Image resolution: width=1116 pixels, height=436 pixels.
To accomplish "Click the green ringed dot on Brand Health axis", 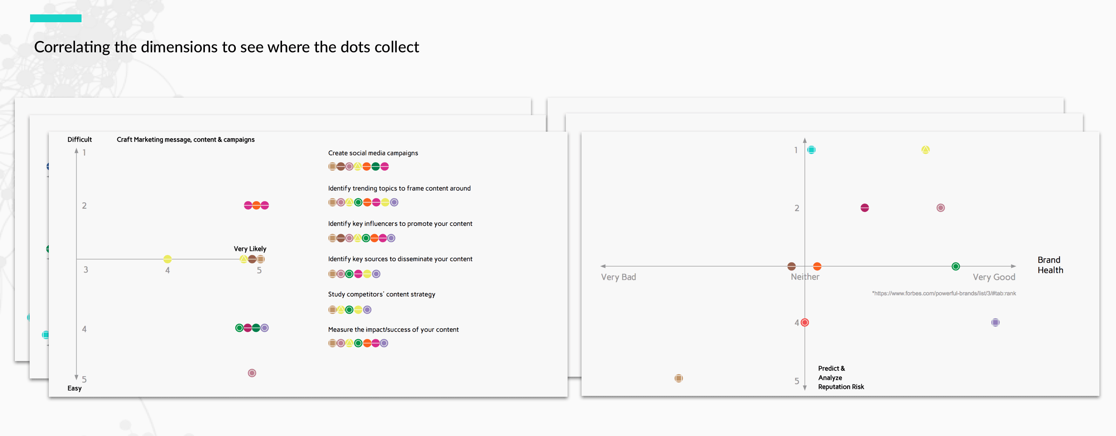I will click(x=956, y=266).
